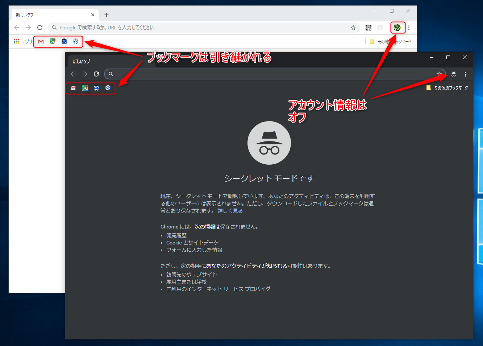Open the incognito window's three-dot menu
Image resolution: width=483 pixels, height=346 pixels.
click(x=465, y=74)
